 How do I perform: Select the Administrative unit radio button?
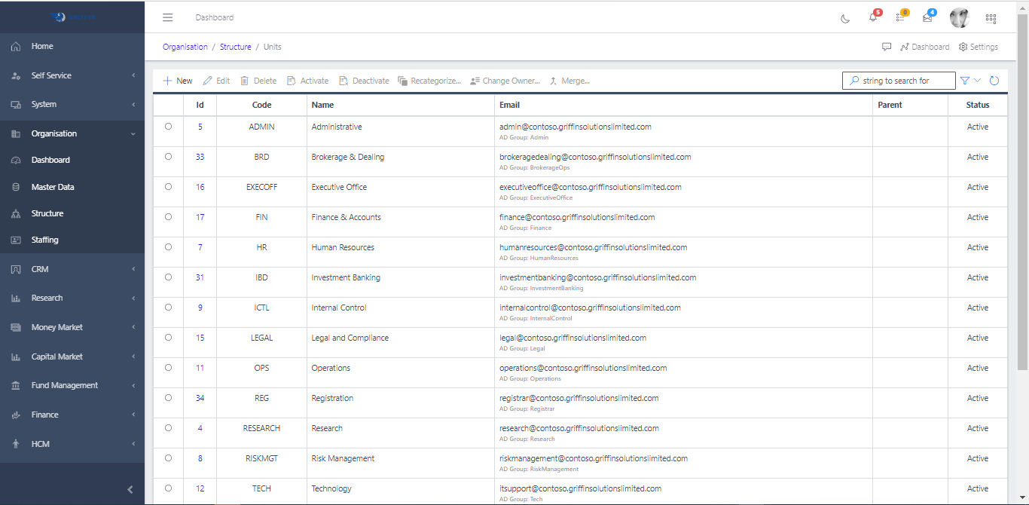click(168, 127)
